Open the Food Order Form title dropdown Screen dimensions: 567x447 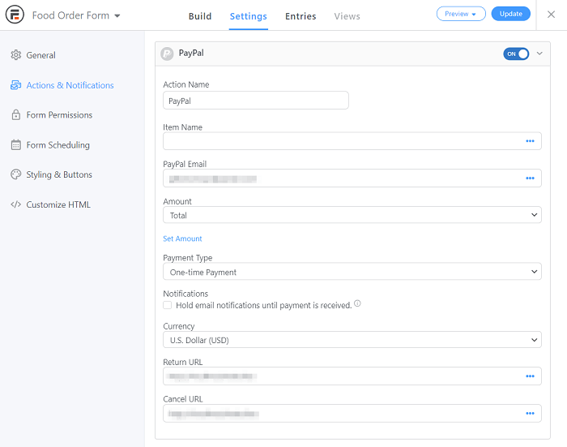(76, 15)
